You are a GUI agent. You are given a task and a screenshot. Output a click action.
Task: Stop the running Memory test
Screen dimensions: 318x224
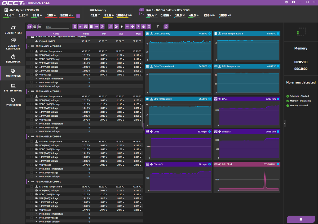pyautogui.click(x=301, y=219)
